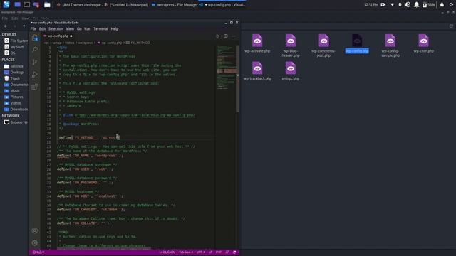
Task: Go back in File Manager
Action: [5, 26]
